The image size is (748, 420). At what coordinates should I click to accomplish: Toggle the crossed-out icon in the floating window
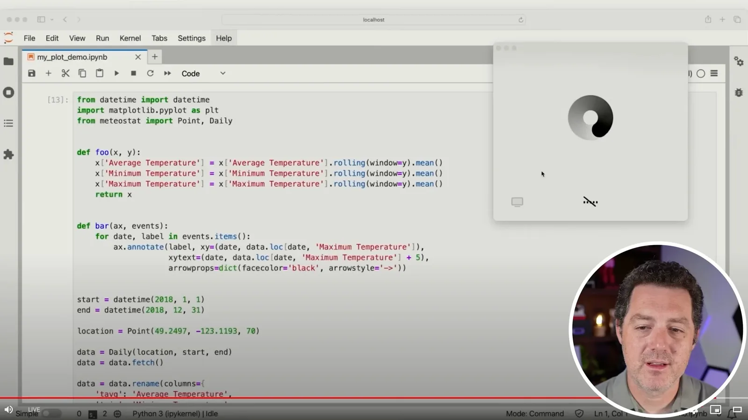[590, 202]
